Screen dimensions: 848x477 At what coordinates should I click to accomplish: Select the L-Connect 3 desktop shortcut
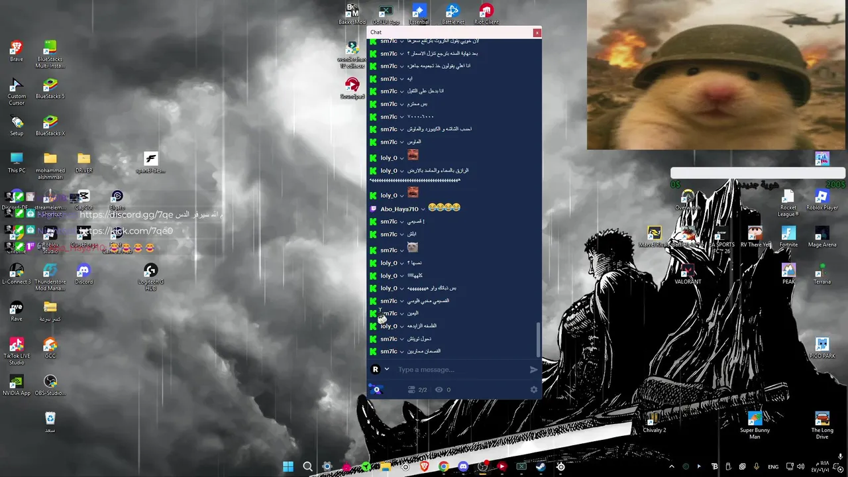[x=17, y=274]
